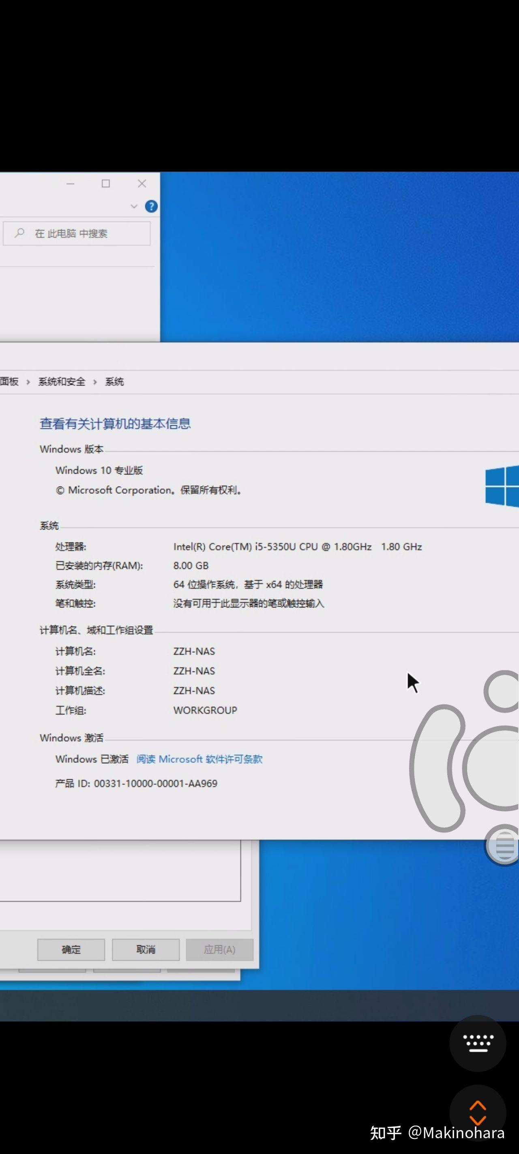Maximize the File Explorer window

point(106,184)
